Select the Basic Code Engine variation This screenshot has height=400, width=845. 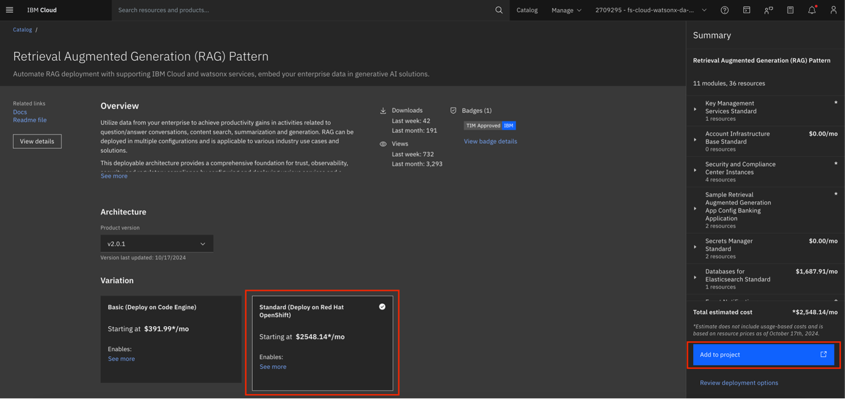[171, 339]
